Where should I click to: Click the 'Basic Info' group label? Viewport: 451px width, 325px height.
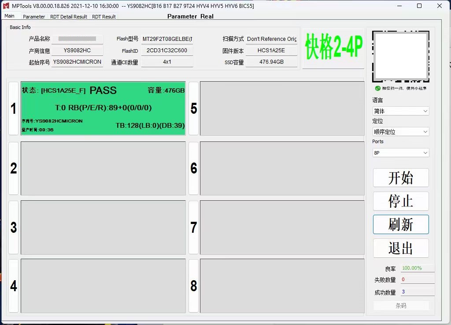tap(20, 27)
